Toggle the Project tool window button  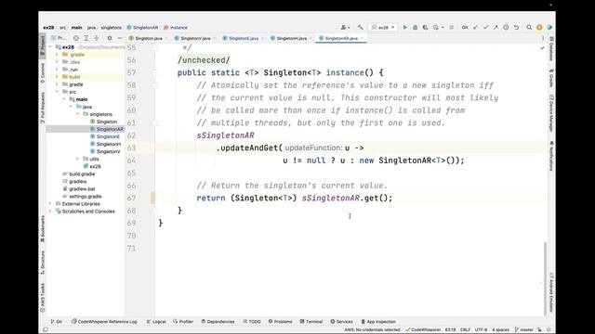click(x=42, y=46)
